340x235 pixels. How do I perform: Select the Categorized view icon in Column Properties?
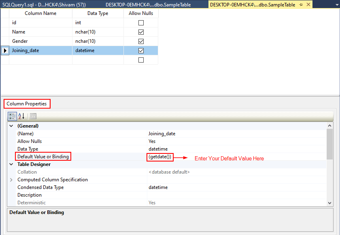[13, 116]
